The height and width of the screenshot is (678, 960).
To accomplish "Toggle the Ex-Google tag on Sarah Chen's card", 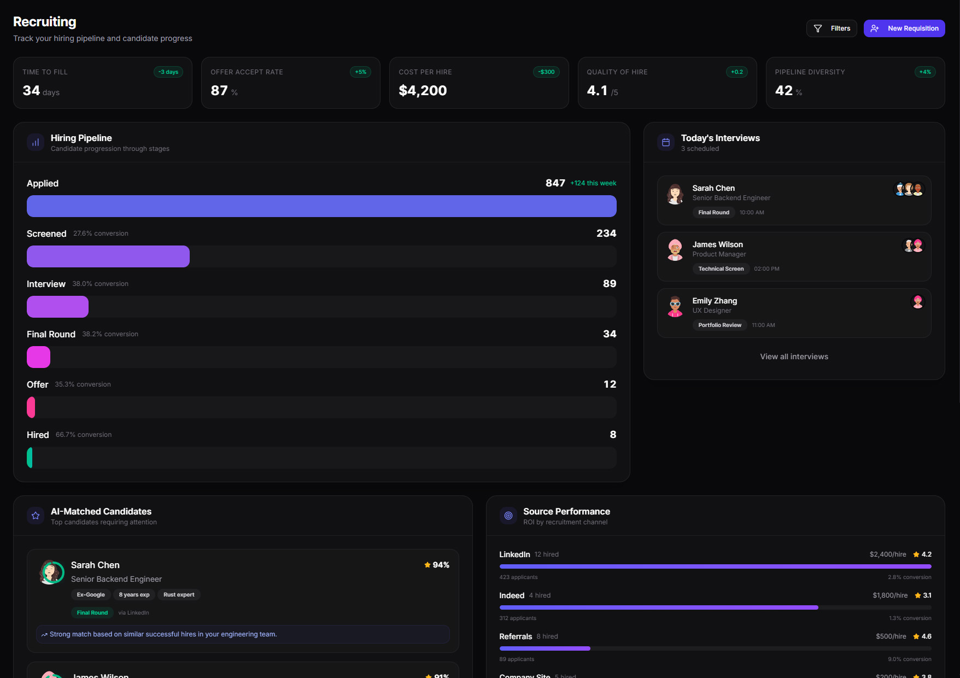I will point(91,594).
